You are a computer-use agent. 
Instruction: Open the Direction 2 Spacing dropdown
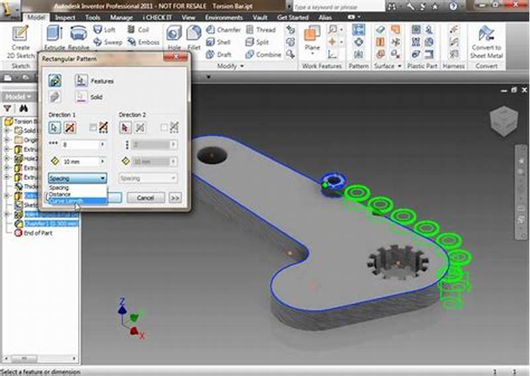click(x=148, y=178)
